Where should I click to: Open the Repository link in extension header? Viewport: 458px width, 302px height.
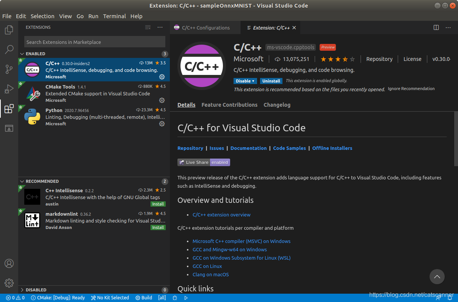379,59
